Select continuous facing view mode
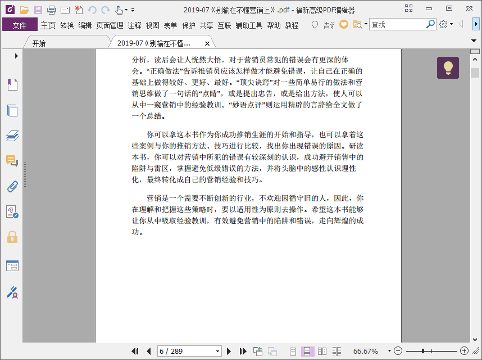 point(337,351)
